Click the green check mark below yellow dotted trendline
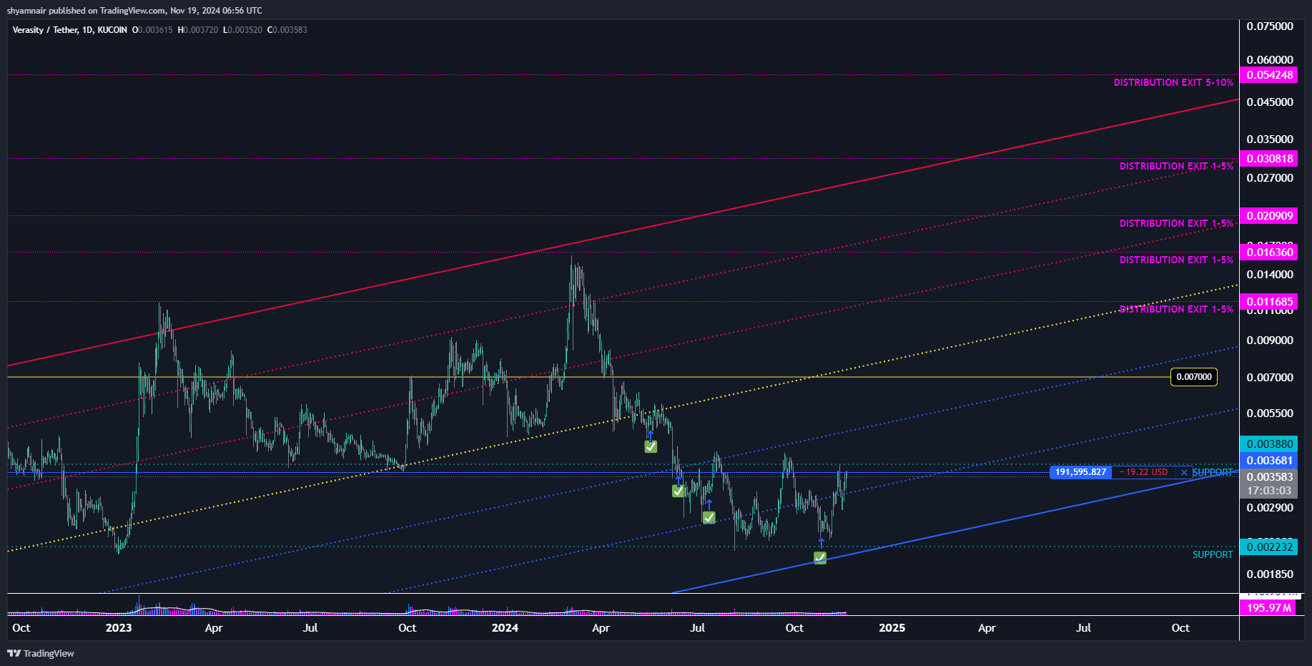1312x666 pixels. (x=651, y=447)
